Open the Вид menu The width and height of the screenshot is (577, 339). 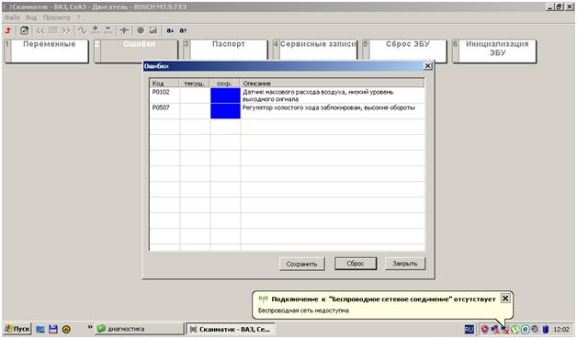(x=31, y=17)
